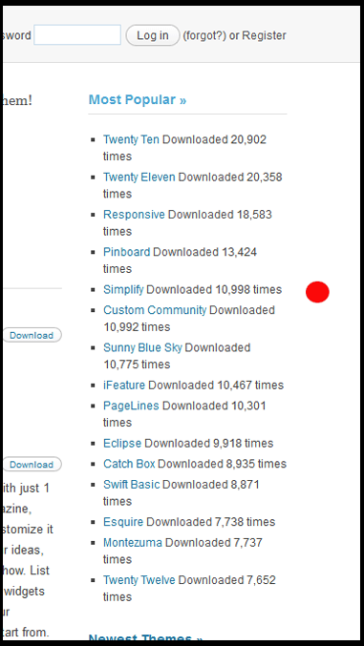
Task: Open the forgot password link
Action: pyautogui.click(x=204, y=36)
